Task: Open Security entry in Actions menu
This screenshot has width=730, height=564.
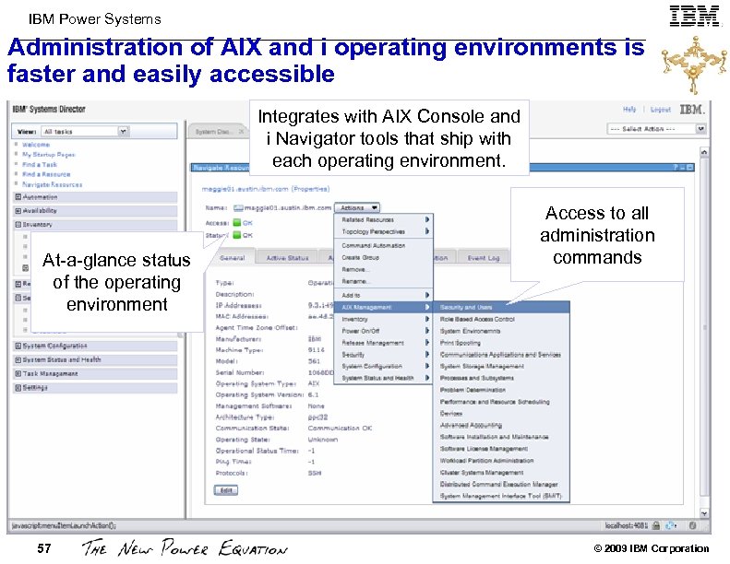Action: 384,355
